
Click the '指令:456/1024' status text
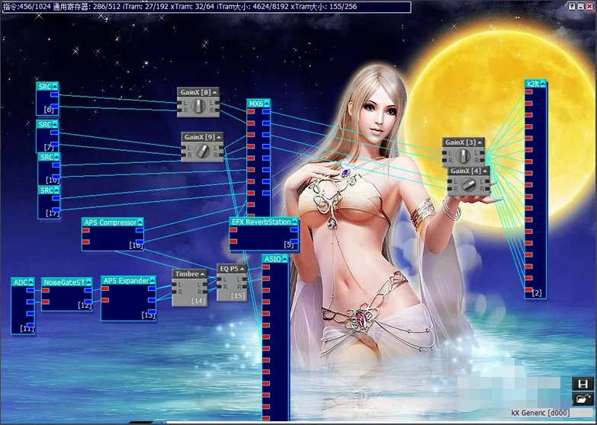click(26, 6)
